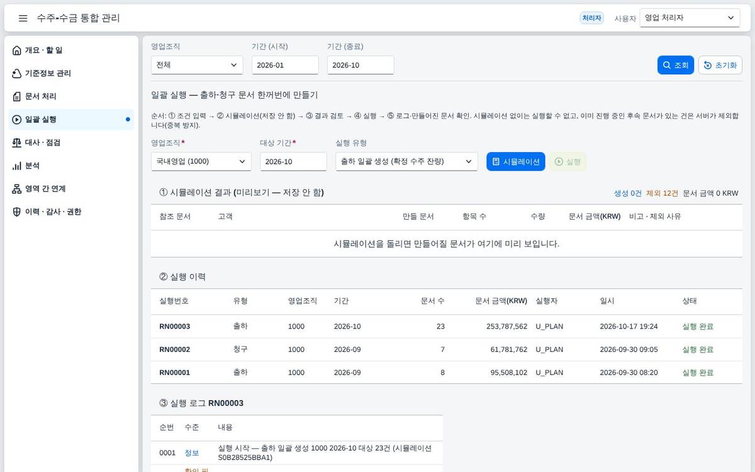Click the 처리자 role badge
The width and height of the screenshot is (755, 472).
592,18
